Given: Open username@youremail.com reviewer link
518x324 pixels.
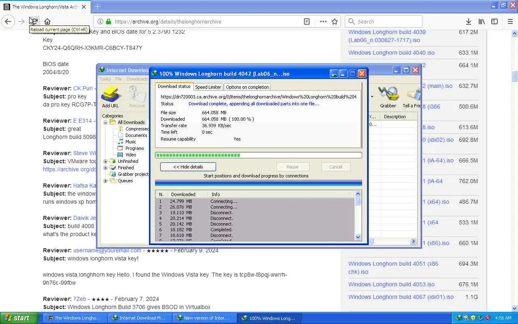Looking at the screenshot, I should click(107, 250).
